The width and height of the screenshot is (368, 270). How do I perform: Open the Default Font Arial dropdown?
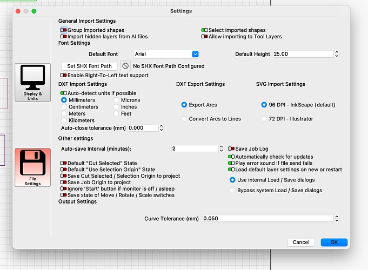tap(166, 54)
